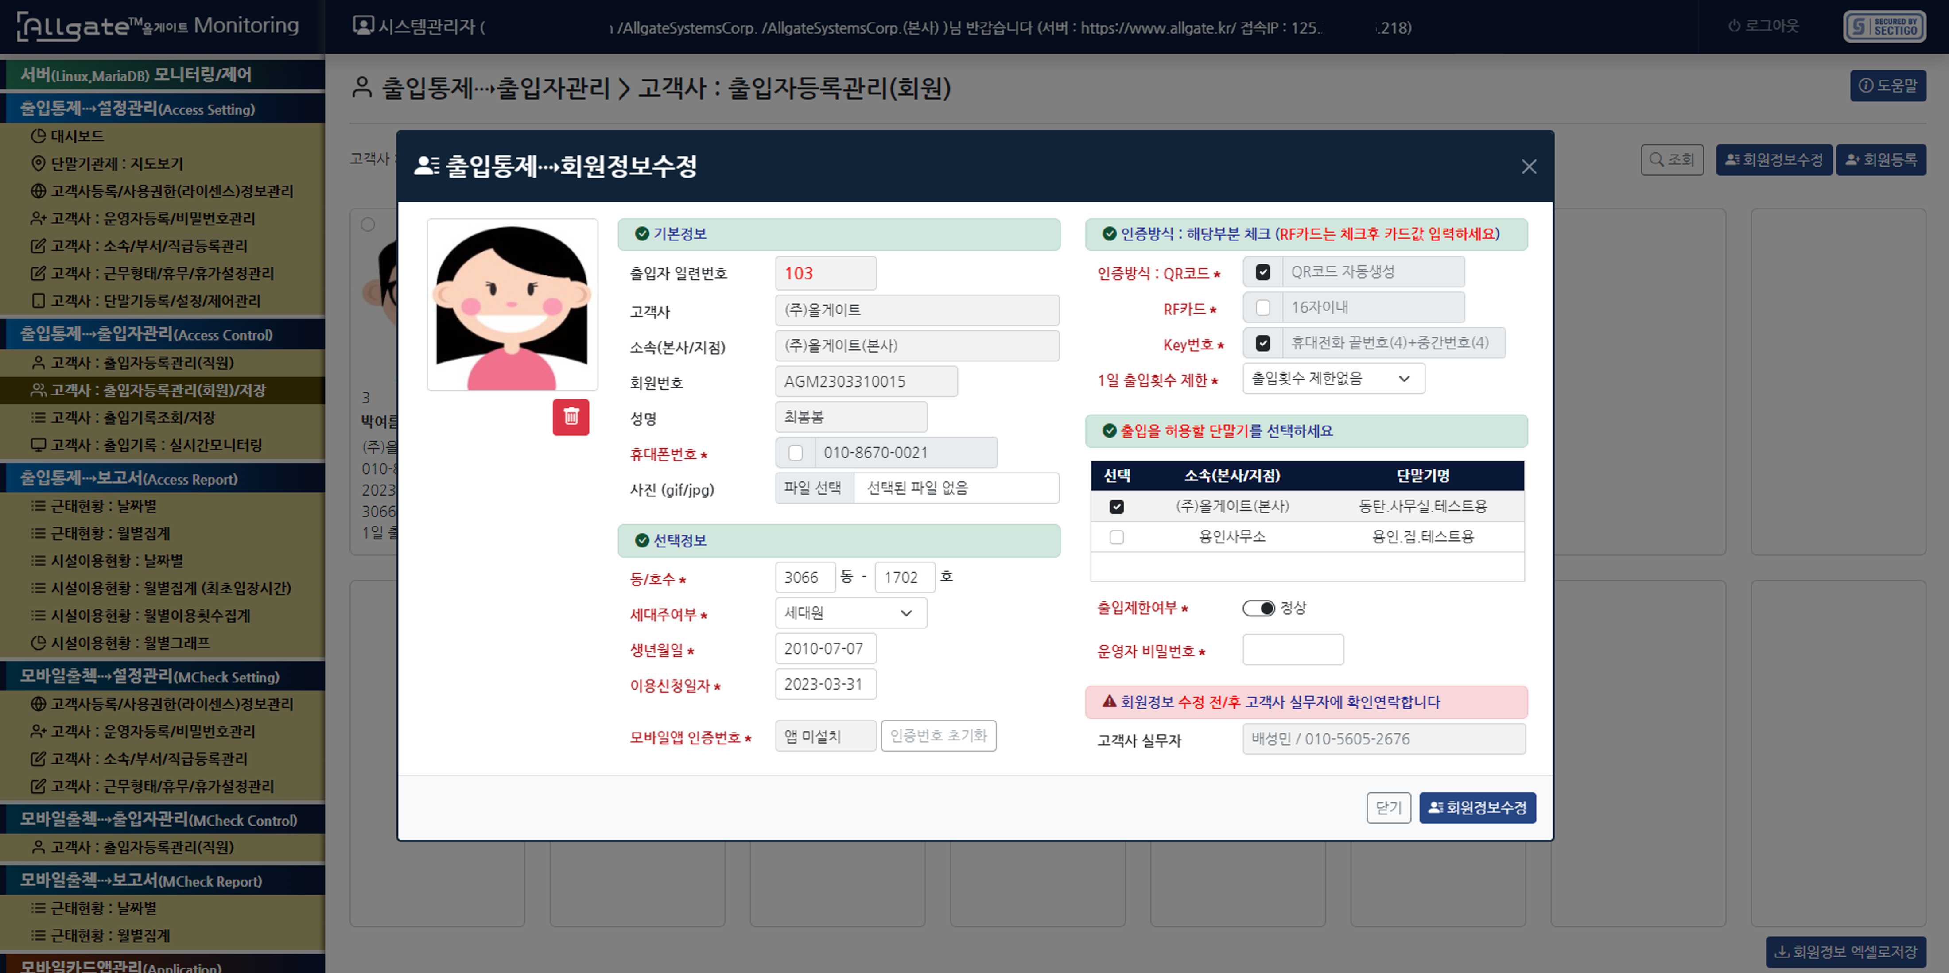
Task: Click the member avatar photo
Action: click(x=512, y=305)
